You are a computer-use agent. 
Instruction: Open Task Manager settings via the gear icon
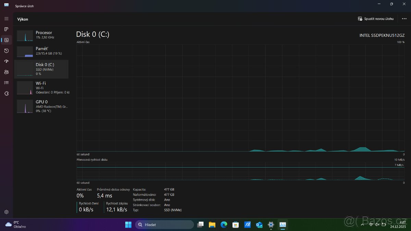pos(6,212)
